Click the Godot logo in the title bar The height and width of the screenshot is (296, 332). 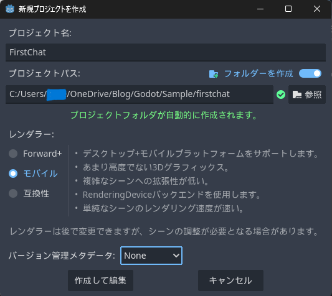point(10,9)
